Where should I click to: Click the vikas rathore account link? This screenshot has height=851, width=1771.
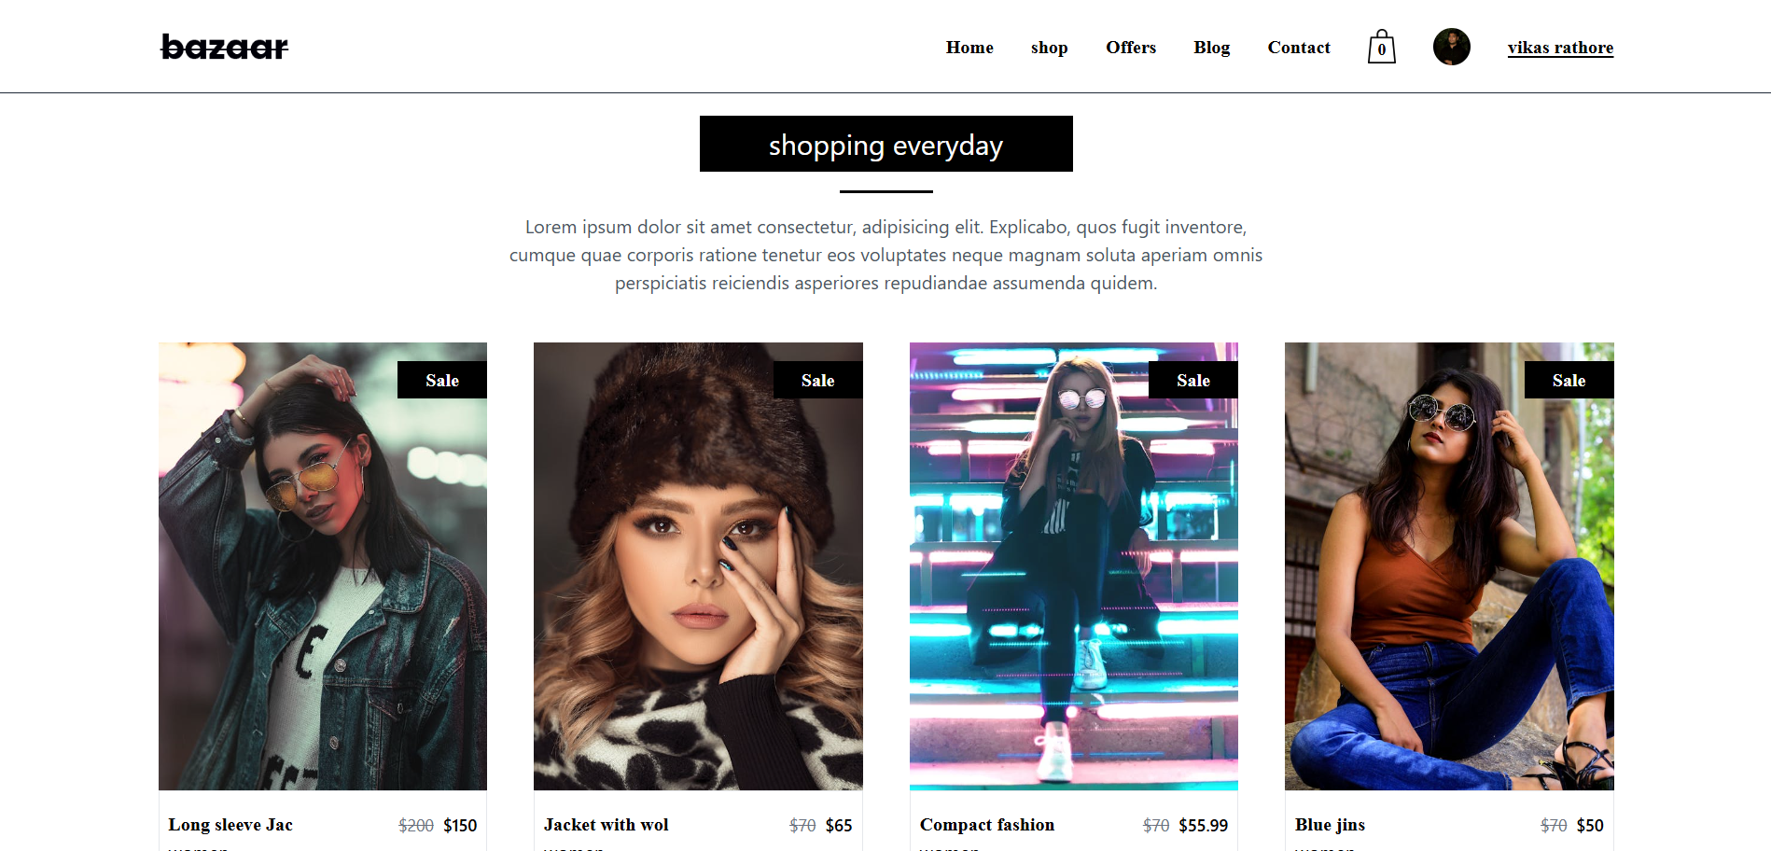(1560, 48)
